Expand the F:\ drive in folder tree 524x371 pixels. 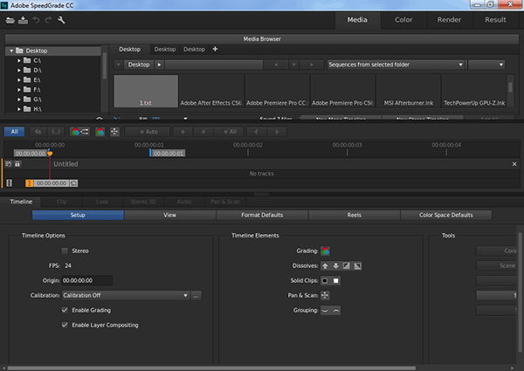coord(19,90)
